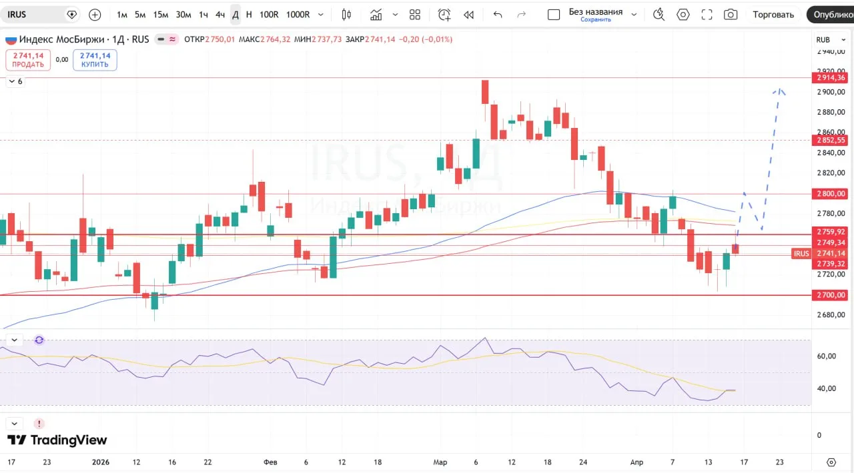Open indicator templates grid icon
Viewport: 854px width, 473px height.
pyautogui.click(x=415, y=14)
